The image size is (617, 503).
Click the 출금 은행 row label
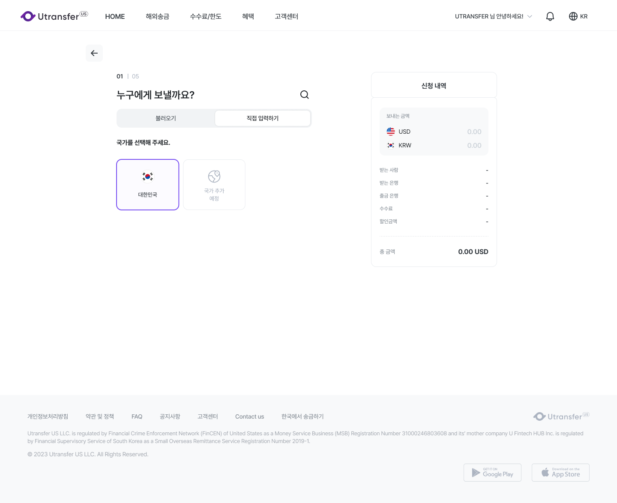389,196
